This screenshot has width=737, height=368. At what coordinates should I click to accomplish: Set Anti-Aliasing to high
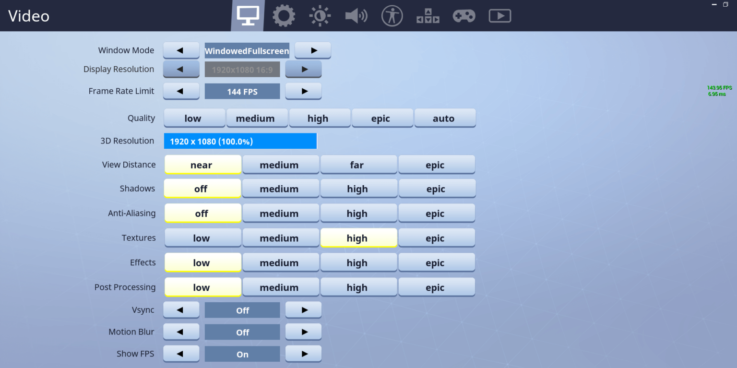tap(358, 214)
